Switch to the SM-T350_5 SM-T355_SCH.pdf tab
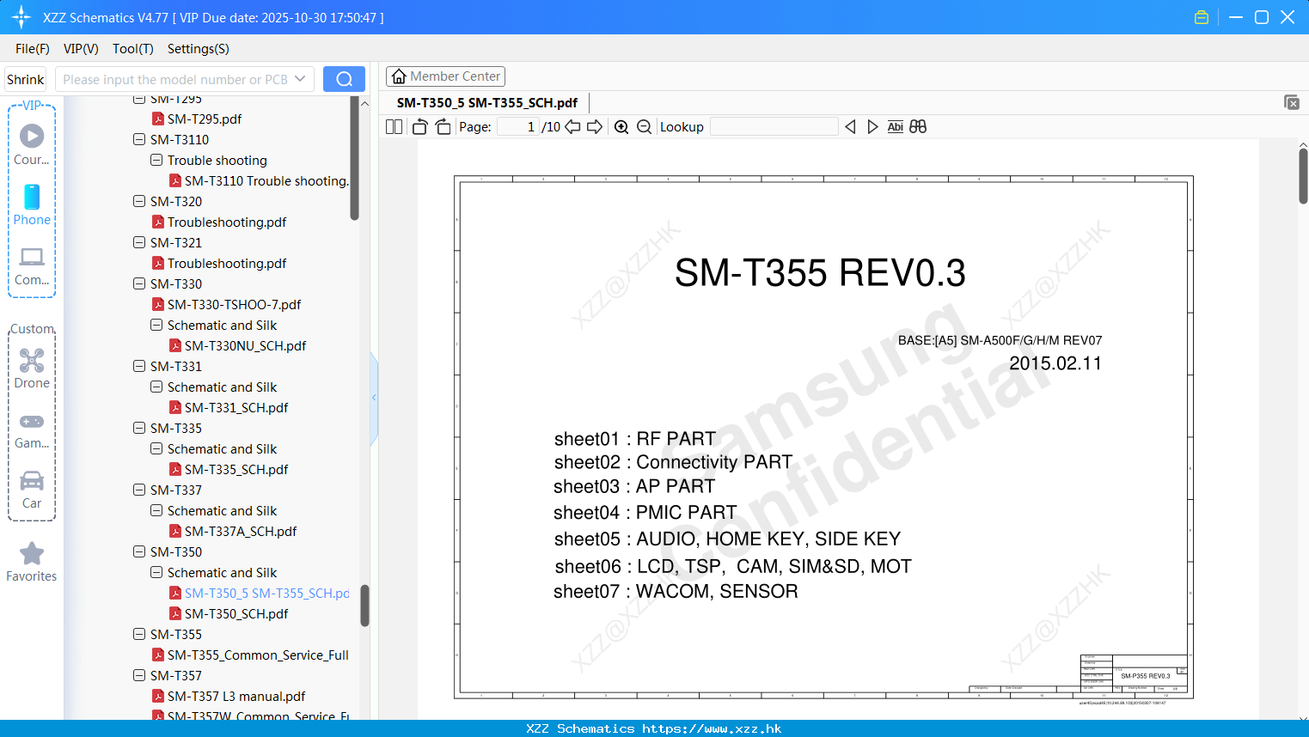The height and width of the screenshot is (737, 1309). (x=486, y=102)
